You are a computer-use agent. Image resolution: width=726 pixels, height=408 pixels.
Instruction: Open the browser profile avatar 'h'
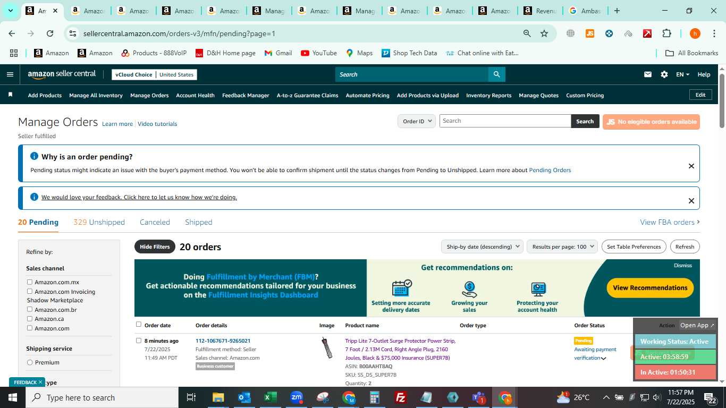click(x=695, y=33)
